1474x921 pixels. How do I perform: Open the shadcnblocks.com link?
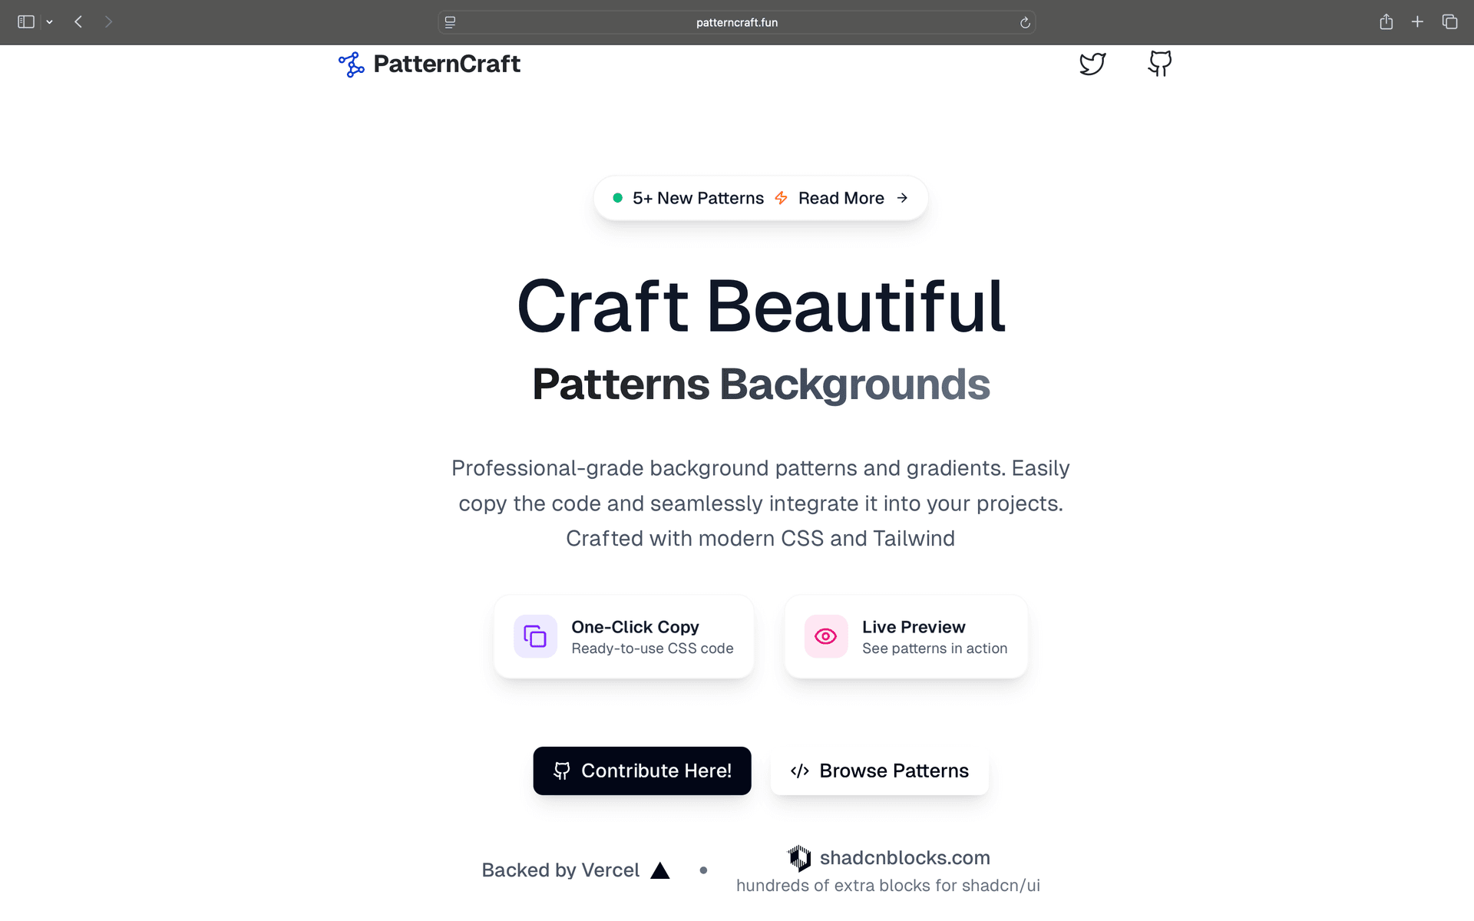[x=904, y=857]
